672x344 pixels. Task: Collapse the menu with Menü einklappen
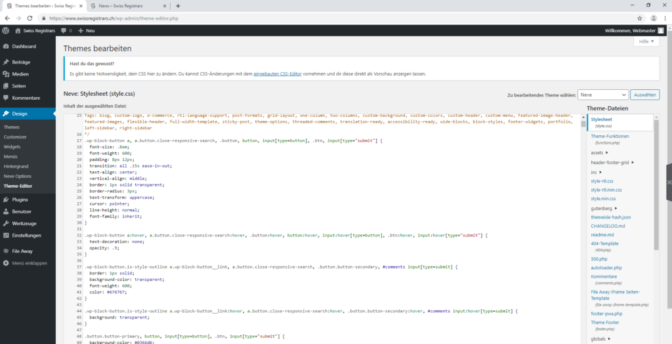tap(25, 263)
